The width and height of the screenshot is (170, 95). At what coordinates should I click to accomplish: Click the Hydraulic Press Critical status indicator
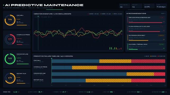pyautogui.click(x=19, y=39)
